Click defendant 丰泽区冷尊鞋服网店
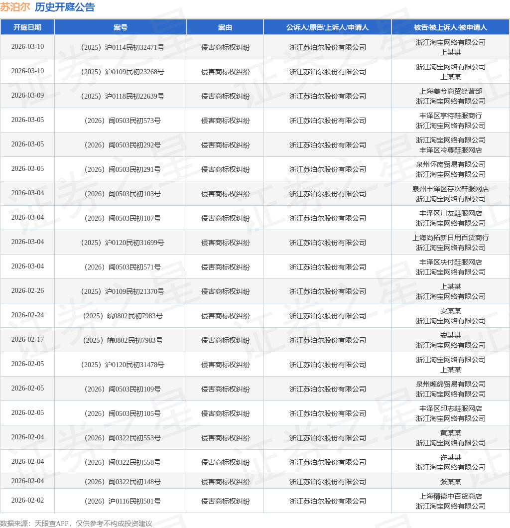510x528 pixels. pyautogui.click(x=450, y=150)
